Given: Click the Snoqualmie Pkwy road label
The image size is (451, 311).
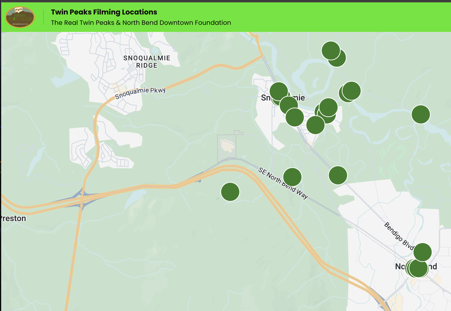Looking at the screenshot, I should [x=140, y=93].
